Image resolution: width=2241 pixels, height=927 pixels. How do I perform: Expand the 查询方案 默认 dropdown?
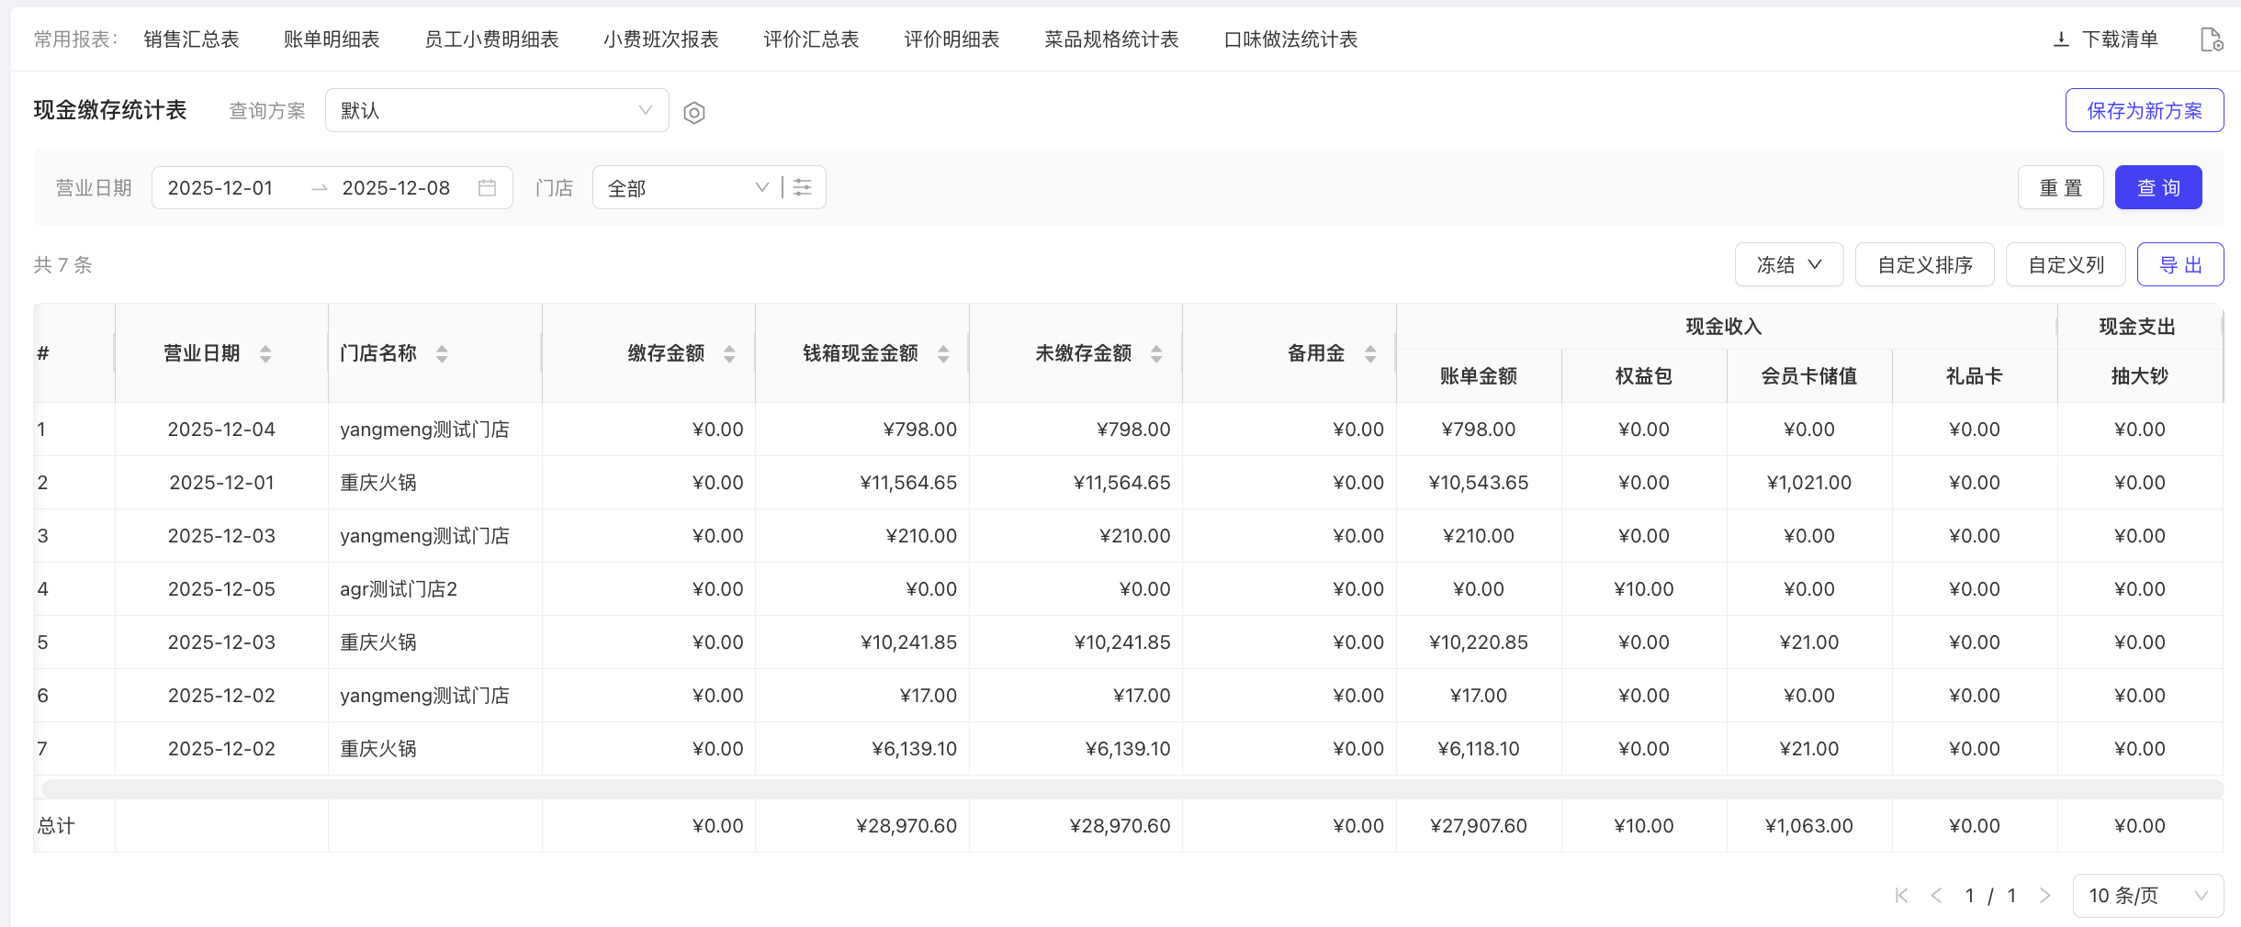pos(496,111)
